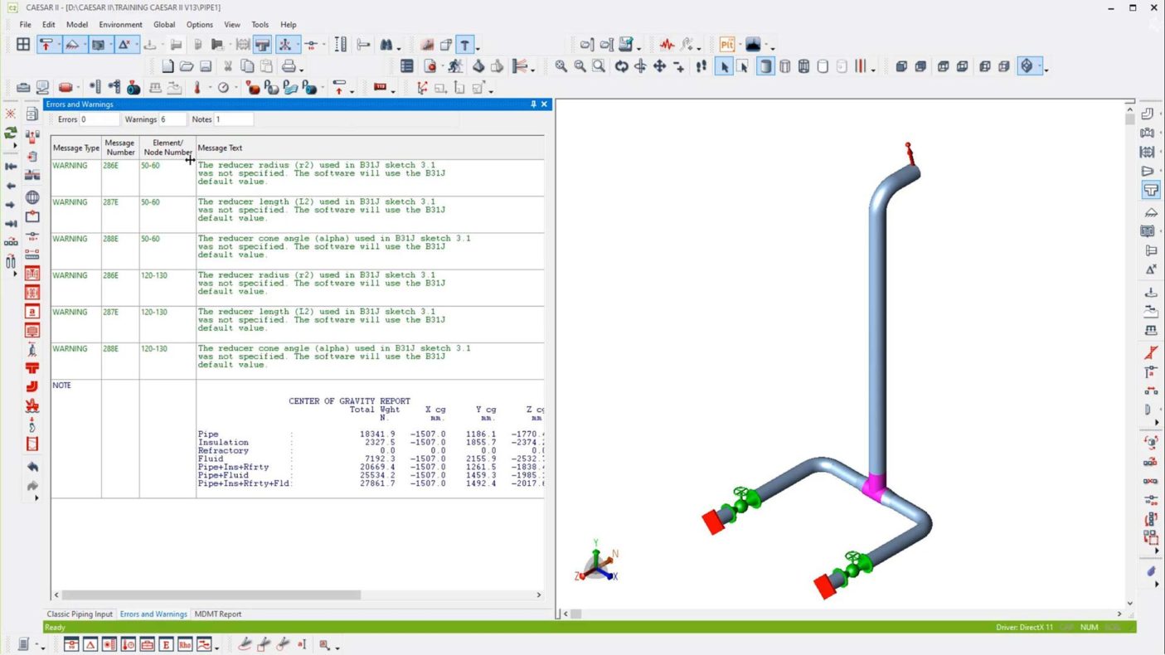This screenshot has width=1165, height=655.
Task: Click the binoculars Find icon
Action: (x=386, y=45)
